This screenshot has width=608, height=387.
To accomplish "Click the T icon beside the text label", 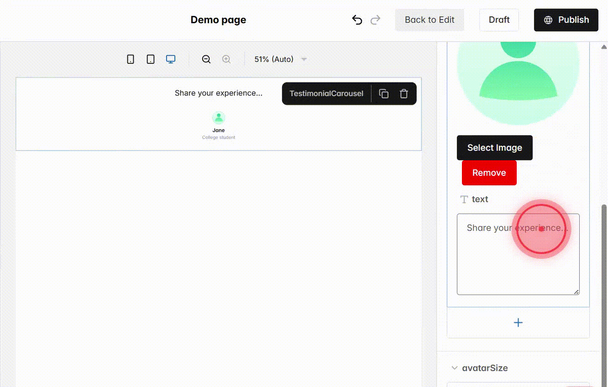I will [464, 199].
